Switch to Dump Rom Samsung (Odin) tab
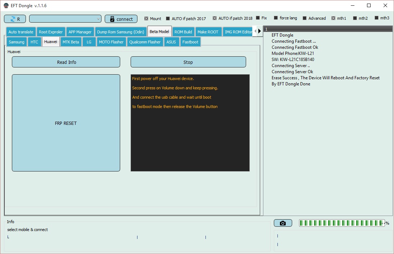The width and height of the screenshot is (394, 254). pyautogui.click(x=121, y=32)
